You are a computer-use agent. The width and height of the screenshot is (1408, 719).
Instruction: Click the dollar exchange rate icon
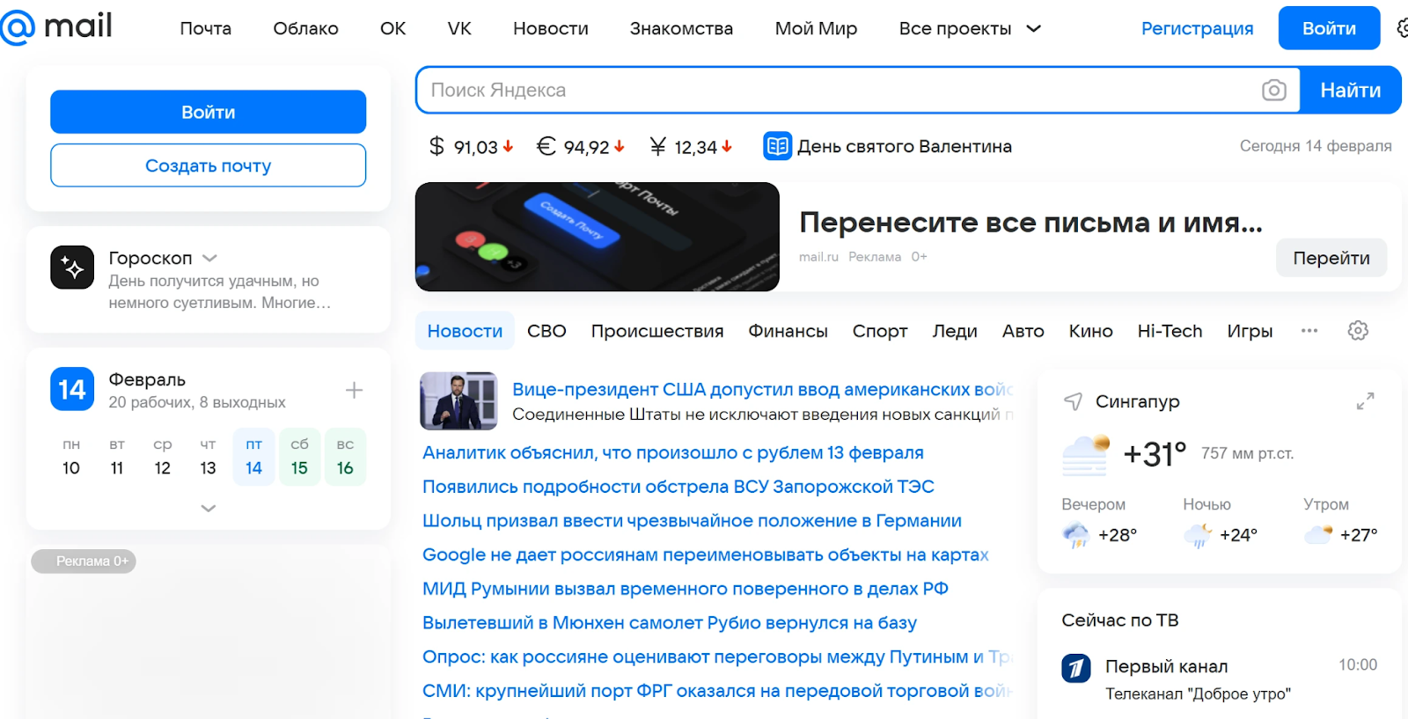pos(436,146)
